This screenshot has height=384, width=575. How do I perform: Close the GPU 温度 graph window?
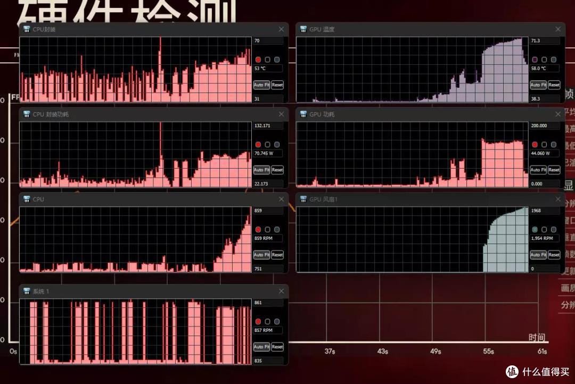pos(558,29)
